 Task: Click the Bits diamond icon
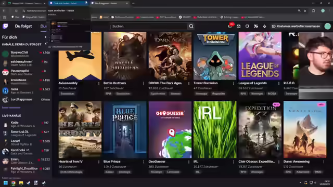pos(264,26)
